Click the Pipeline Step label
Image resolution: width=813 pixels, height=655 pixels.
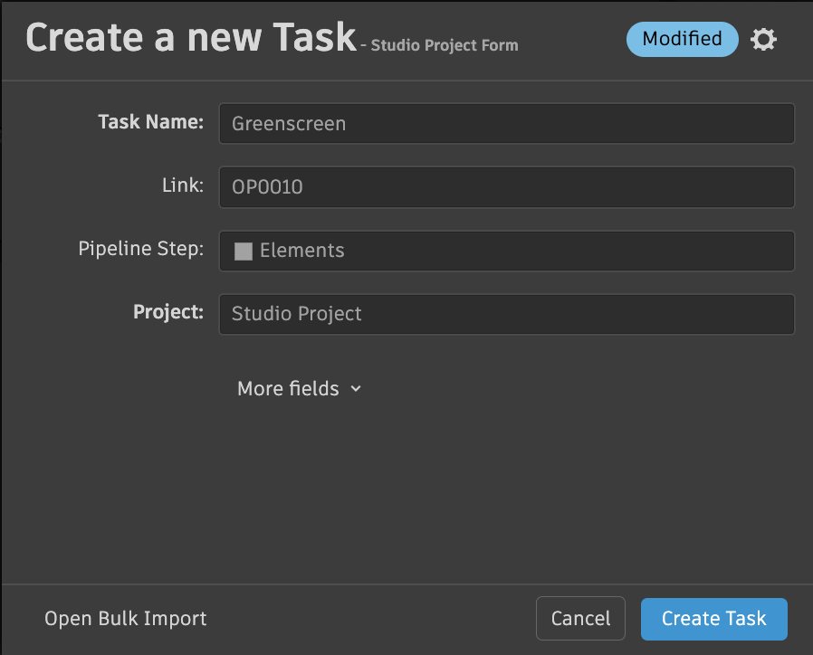(x=140, y=249)
